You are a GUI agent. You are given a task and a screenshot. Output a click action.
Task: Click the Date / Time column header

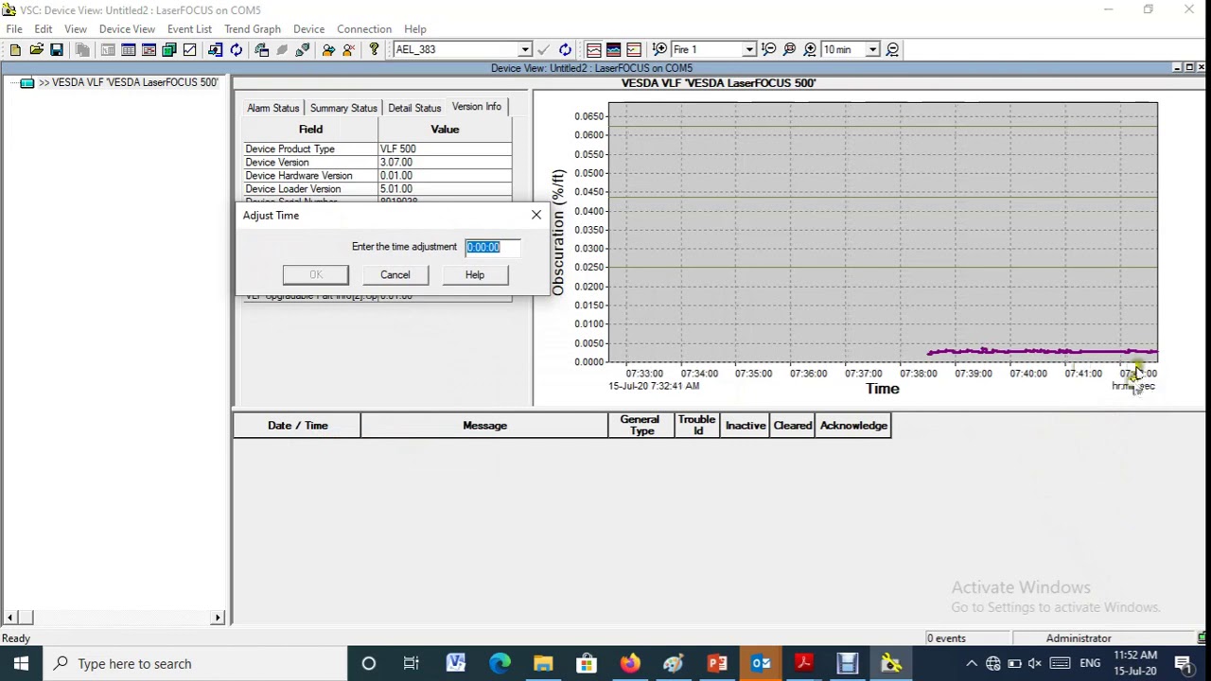coord(297,426)
